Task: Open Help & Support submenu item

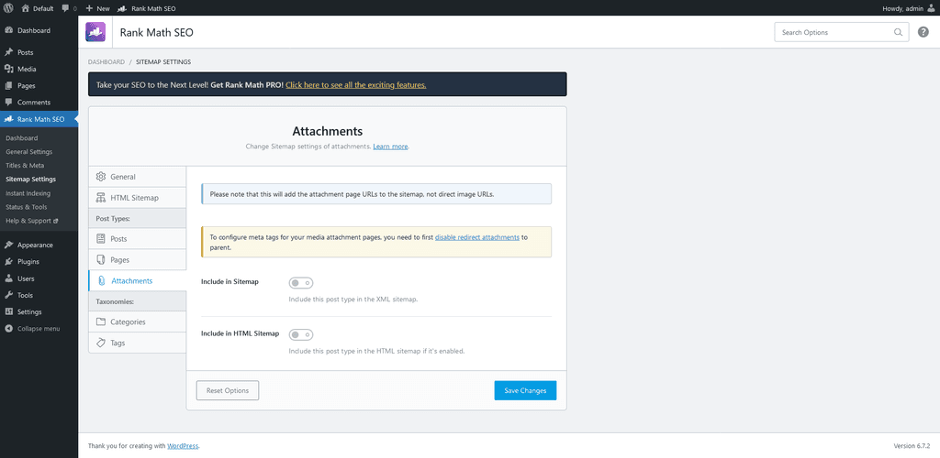Action: coord(32,221)
